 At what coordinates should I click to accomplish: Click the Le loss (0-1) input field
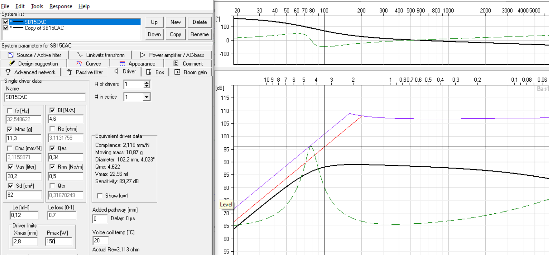[62, 215]
